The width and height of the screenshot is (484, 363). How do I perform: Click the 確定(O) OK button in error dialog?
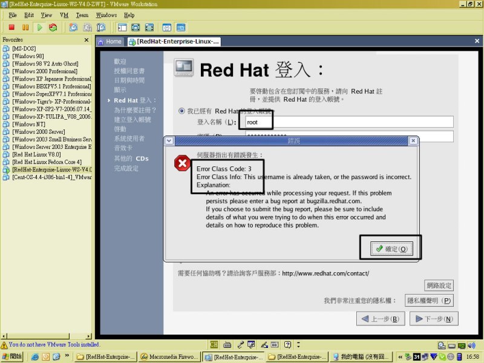[x=391, y=249]
